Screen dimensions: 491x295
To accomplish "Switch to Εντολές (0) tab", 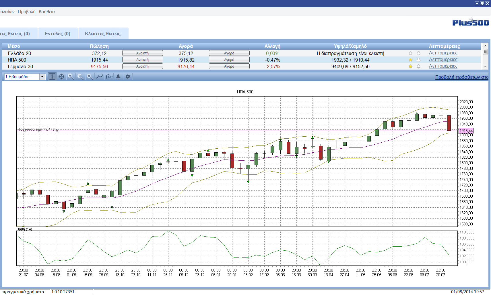I will (57, 34).
